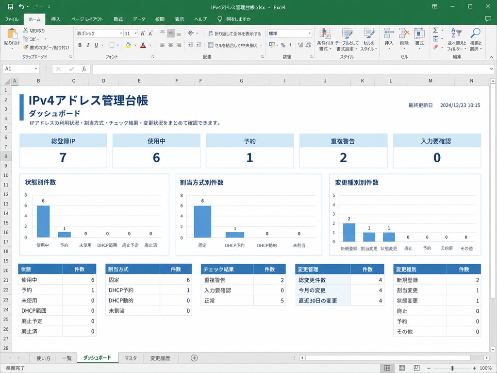497x373 pixels.
Task: Apply comma style format
Action: point(290,45)
